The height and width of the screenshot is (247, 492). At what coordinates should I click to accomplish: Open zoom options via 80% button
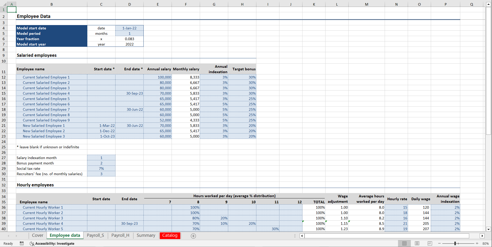click(x=486, y=243)
